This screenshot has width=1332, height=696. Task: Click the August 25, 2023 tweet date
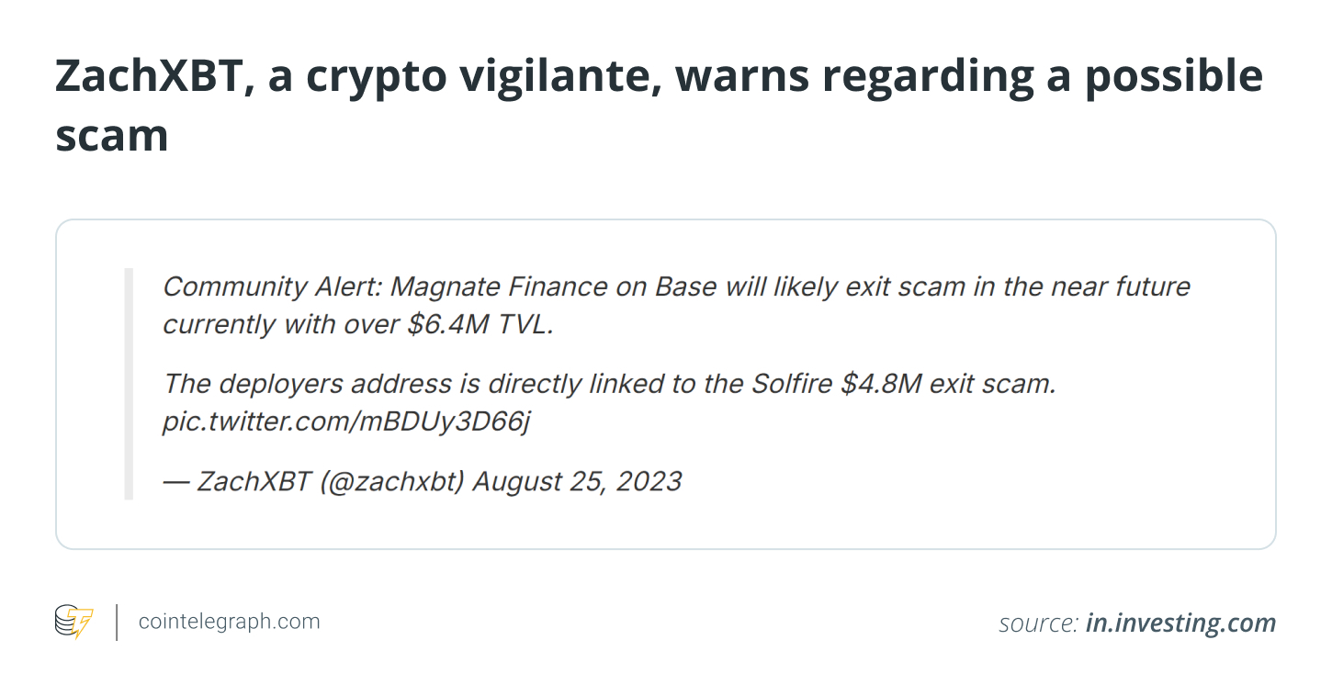[577, 481]
